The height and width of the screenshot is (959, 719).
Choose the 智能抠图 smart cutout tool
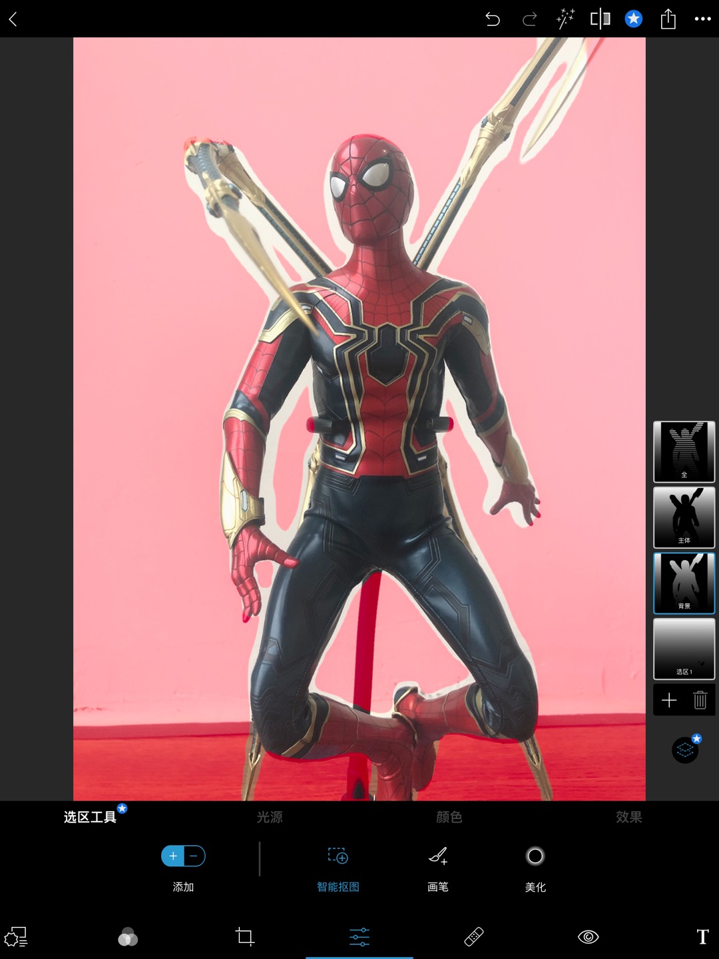coord(338,868)
